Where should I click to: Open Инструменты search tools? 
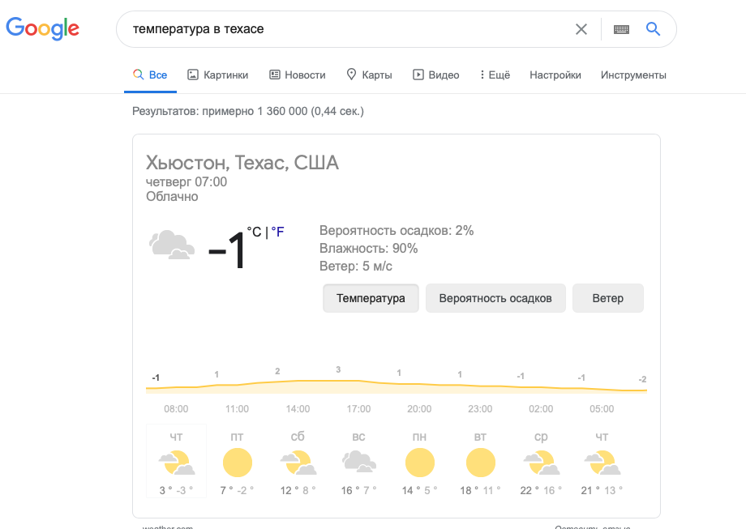coord(633,75)
